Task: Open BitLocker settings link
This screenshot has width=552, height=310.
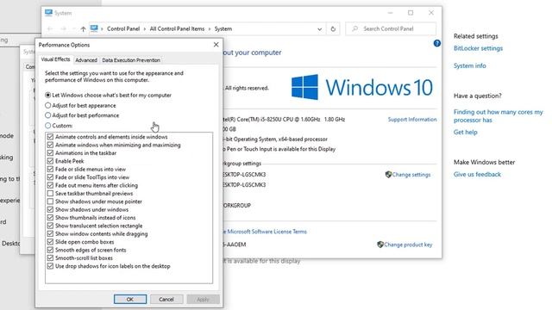Action: 478,48
